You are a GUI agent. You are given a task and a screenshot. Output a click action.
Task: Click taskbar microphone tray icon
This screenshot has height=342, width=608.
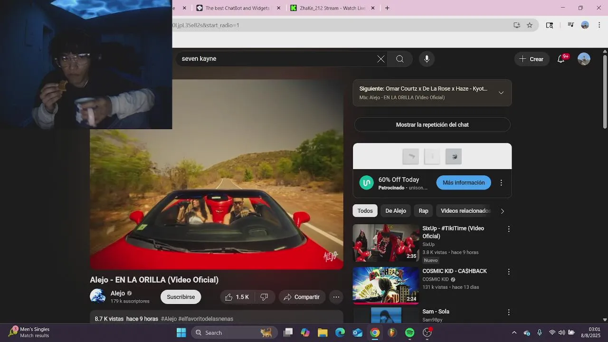539,332
